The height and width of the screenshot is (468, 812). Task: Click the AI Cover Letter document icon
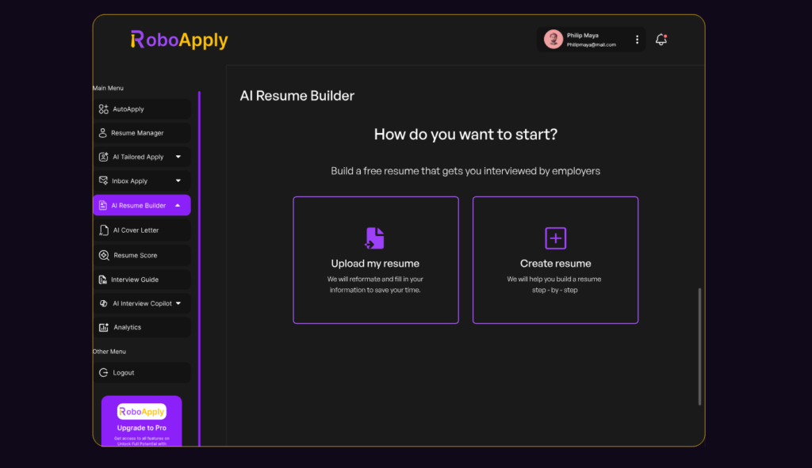pos(103,230)
